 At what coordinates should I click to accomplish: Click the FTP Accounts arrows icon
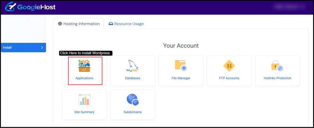[x=229, y=65]
